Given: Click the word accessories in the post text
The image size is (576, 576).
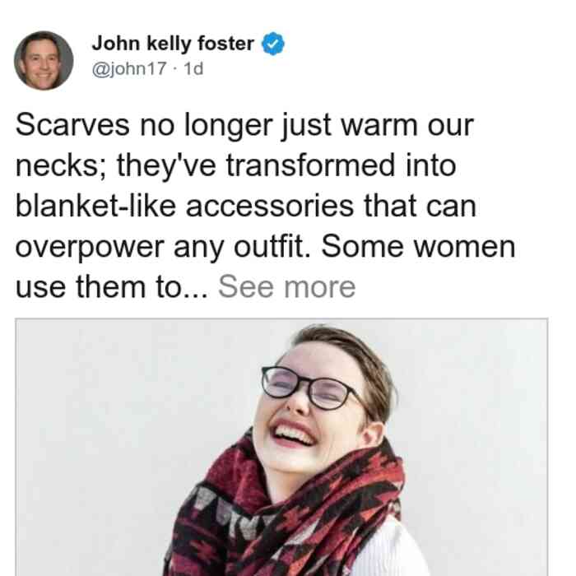Looking at the screenshot, I should 270,207.
